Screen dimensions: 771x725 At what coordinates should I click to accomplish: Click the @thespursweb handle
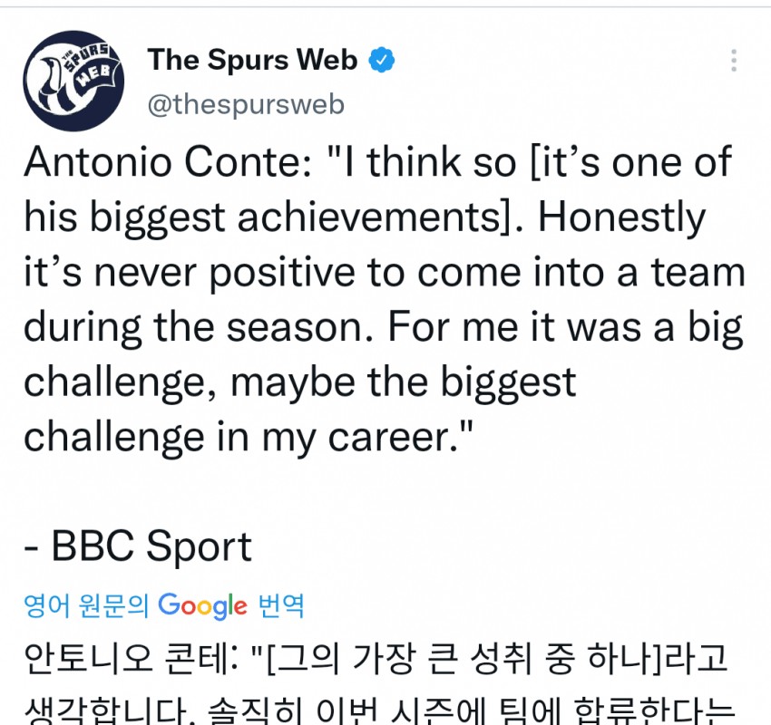tap(246, 104)
